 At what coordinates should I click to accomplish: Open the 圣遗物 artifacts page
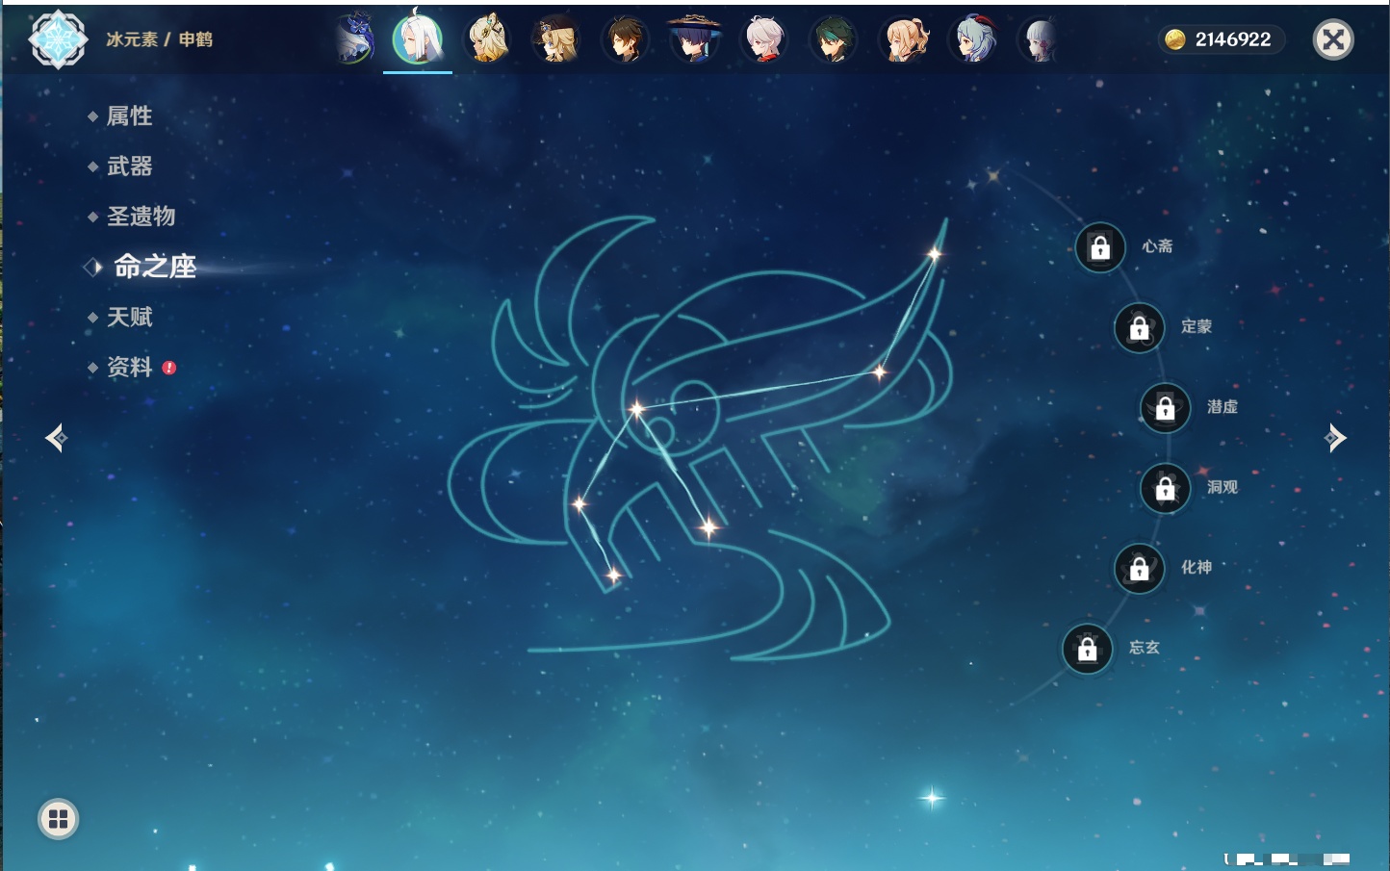(x=141, y=217)
